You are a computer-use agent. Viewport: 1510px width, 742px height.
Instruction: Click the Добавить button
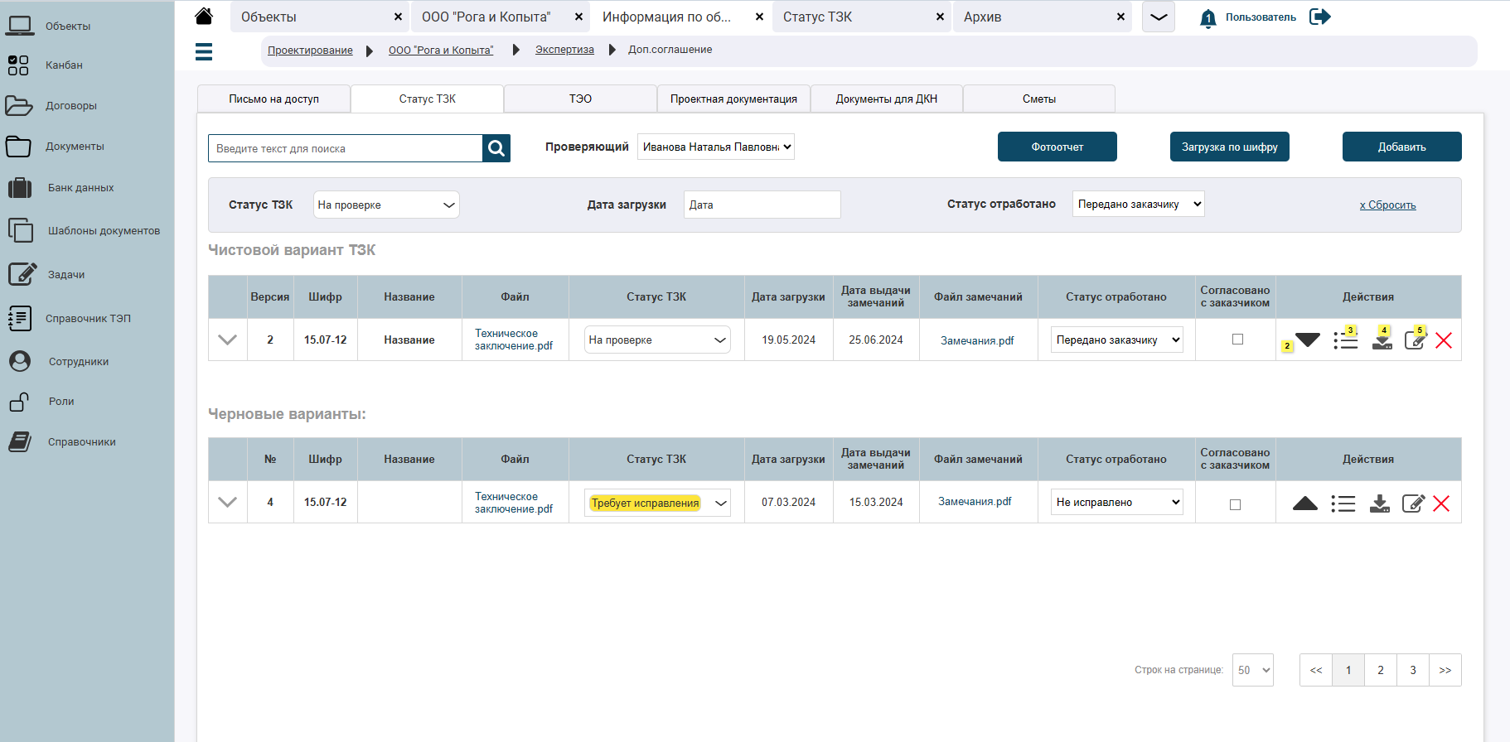click(x=1401, y=147)
